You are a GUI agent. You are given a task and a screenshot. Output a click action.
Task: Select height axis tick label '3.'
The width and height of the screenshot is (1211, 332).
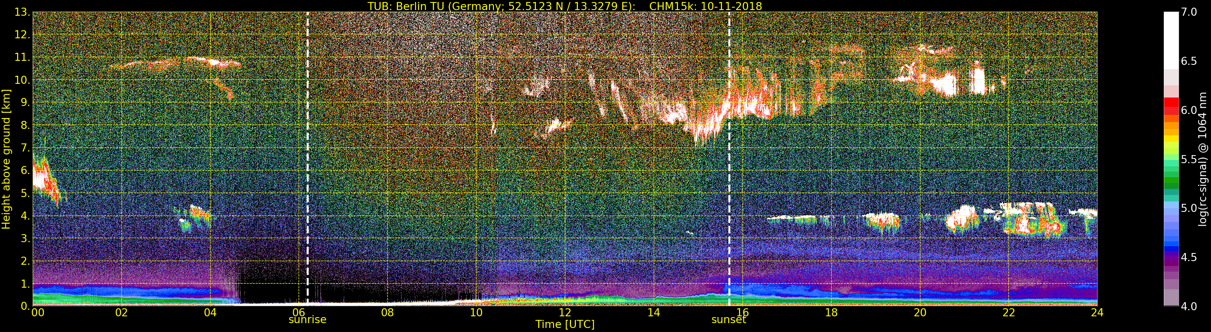click(25, 239)
